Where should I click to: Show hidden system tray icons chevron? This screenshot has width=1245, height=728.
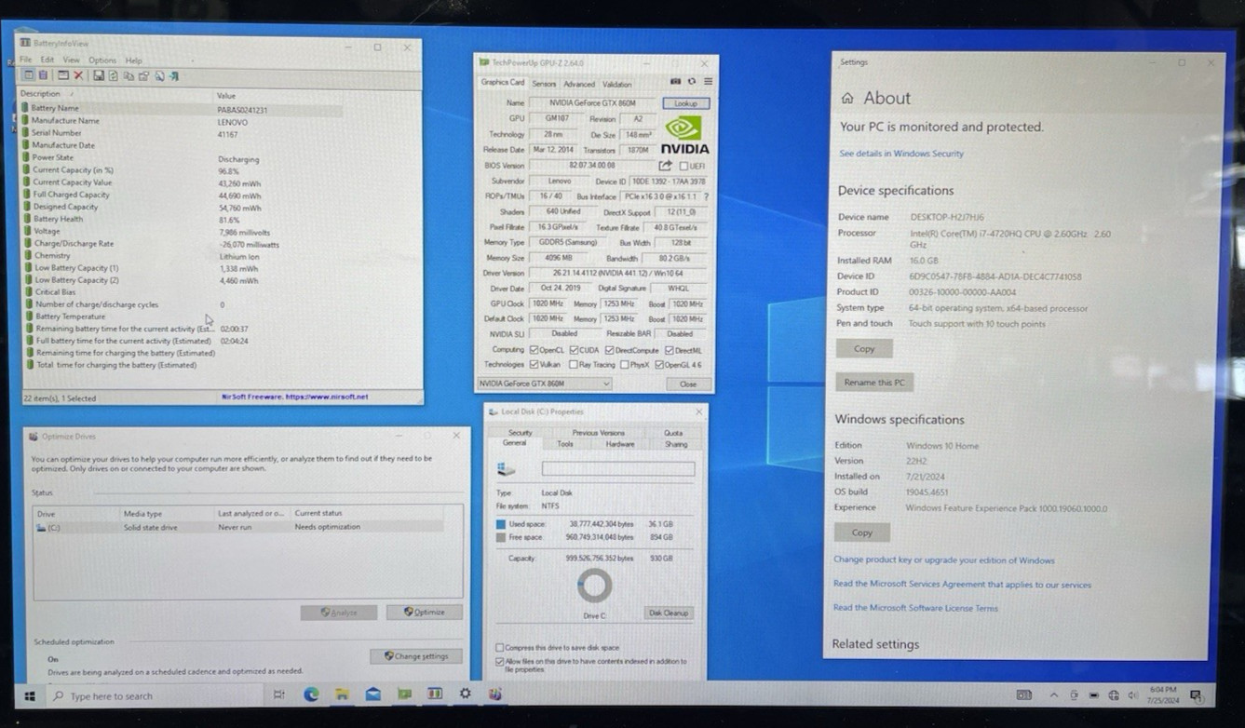tap(1053, 695)
